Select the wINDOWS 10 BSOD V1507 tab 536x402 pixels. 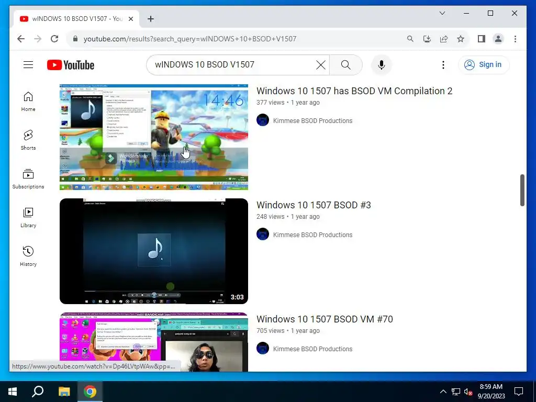click(x=76, y=19)
